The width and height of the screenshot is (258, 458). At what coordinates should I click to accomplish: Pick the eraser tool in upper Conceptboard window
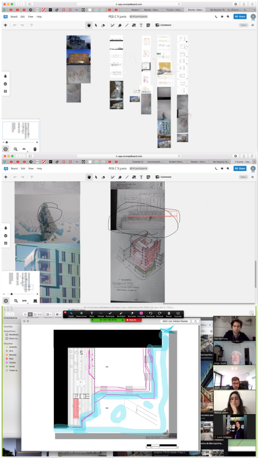[x=103, y=25]
